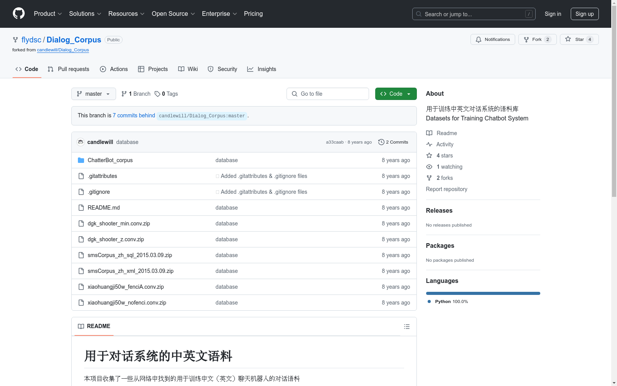
Task: Open smsCorpus_zh_sql_2015.03.09.zip
Action: 130,255
